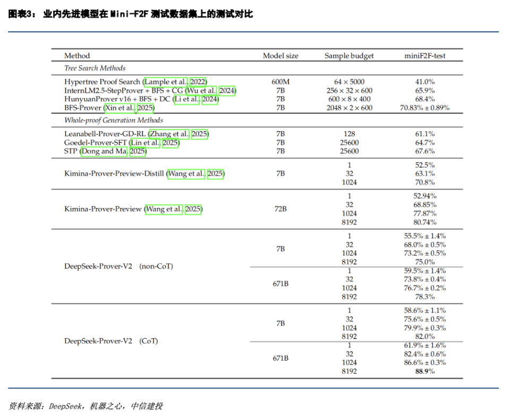This screenshot has height=416, width=510.
Task: Click the '600M' model size cell
Action: coord(280,82)
